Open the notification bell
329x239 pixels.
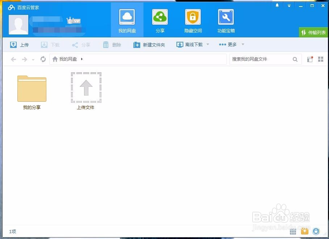coord(277,5)
